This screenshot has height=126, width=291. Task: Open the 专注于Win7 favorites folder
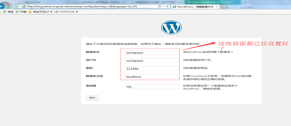click(40, 12)
